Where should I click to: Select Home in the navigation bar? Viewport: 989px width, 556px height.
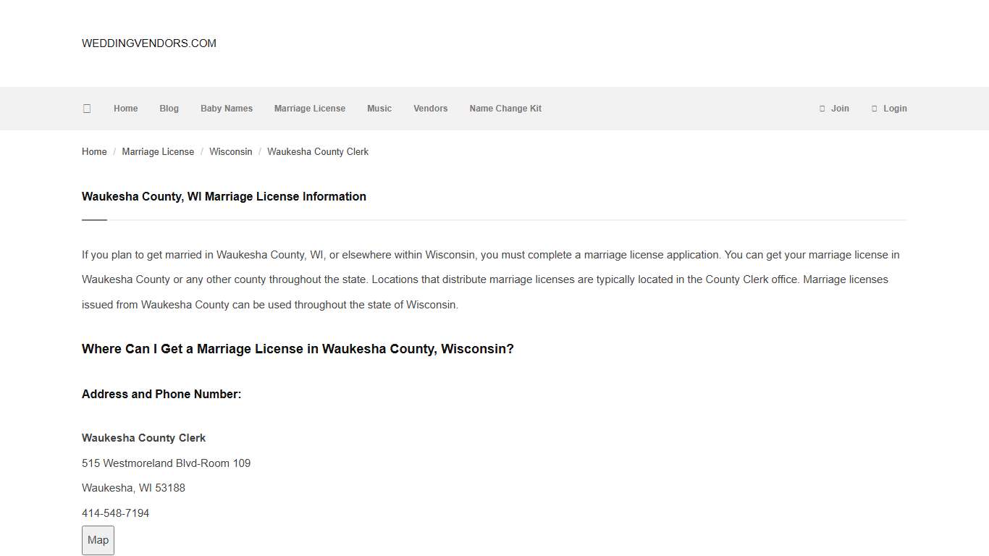125,108
